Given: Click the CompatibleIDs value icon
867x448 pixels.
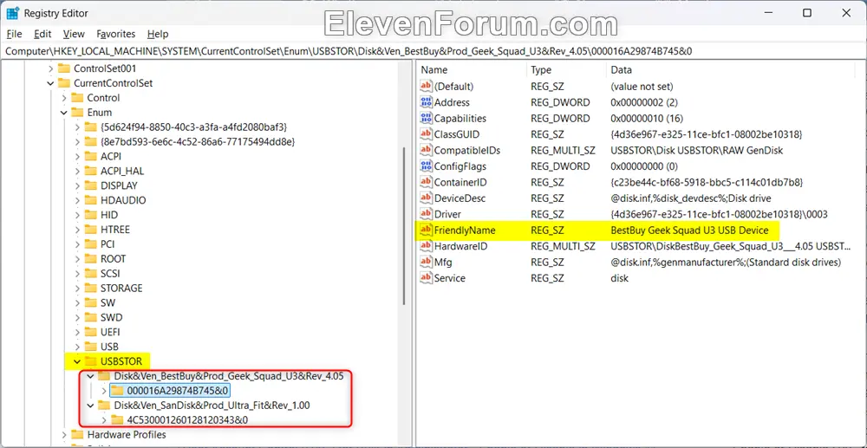Looking at the screenshot, I should 427,150.
